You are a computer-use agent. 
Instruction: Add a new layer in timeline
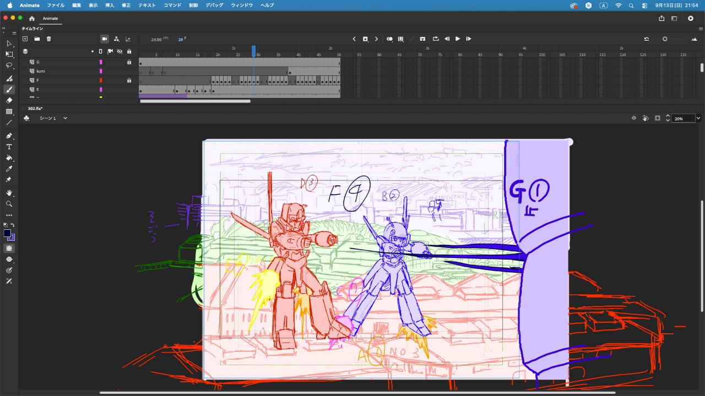click(25, 39)
